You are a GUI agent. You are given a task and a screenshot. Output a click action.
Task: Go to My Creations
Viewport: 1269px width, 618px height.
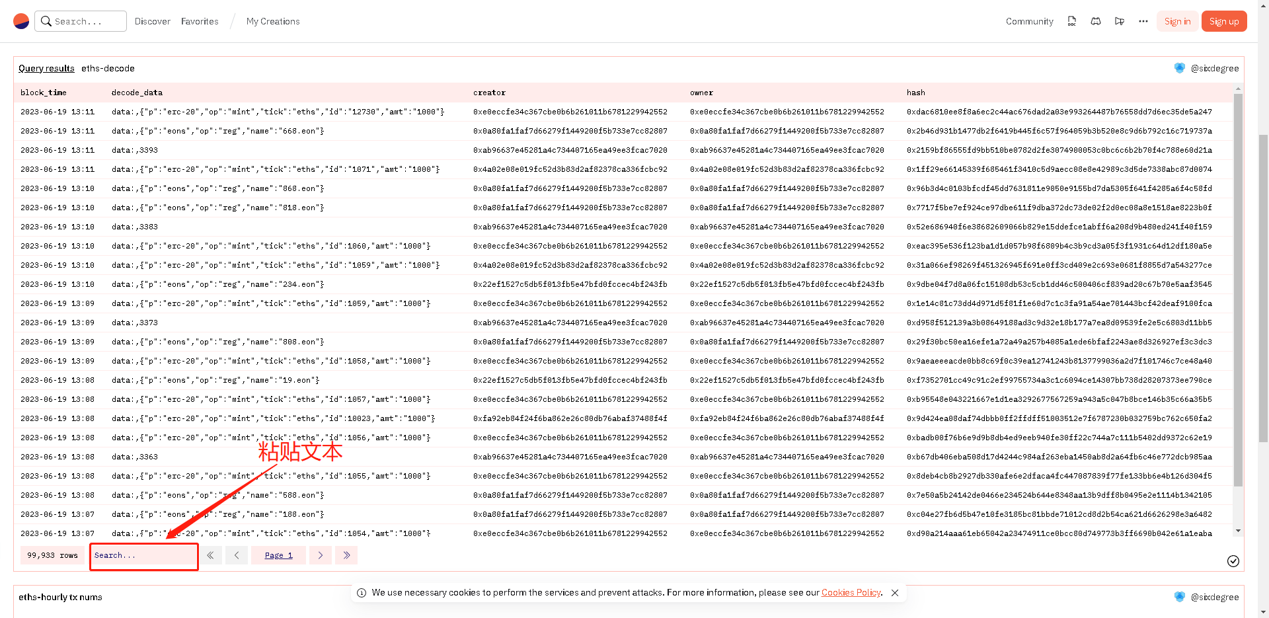[x=273, y=21]
